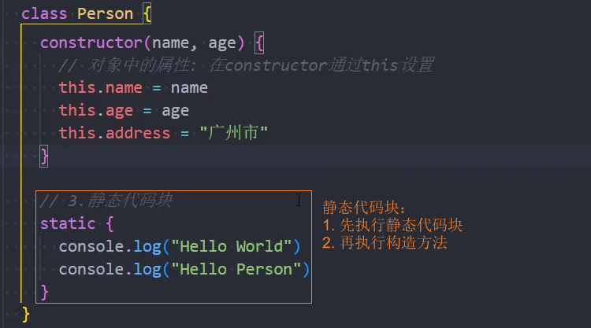This screenshot has height=328, width=591.
Task: Click the static keyword
Action: [68, 223]
